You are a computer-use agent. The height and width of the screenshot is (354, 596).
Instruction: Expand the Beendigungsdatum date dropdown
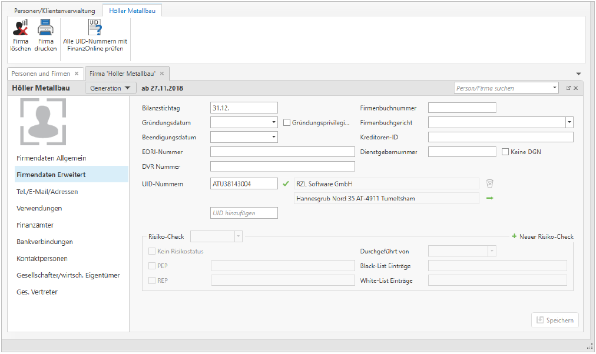(274, 137)
